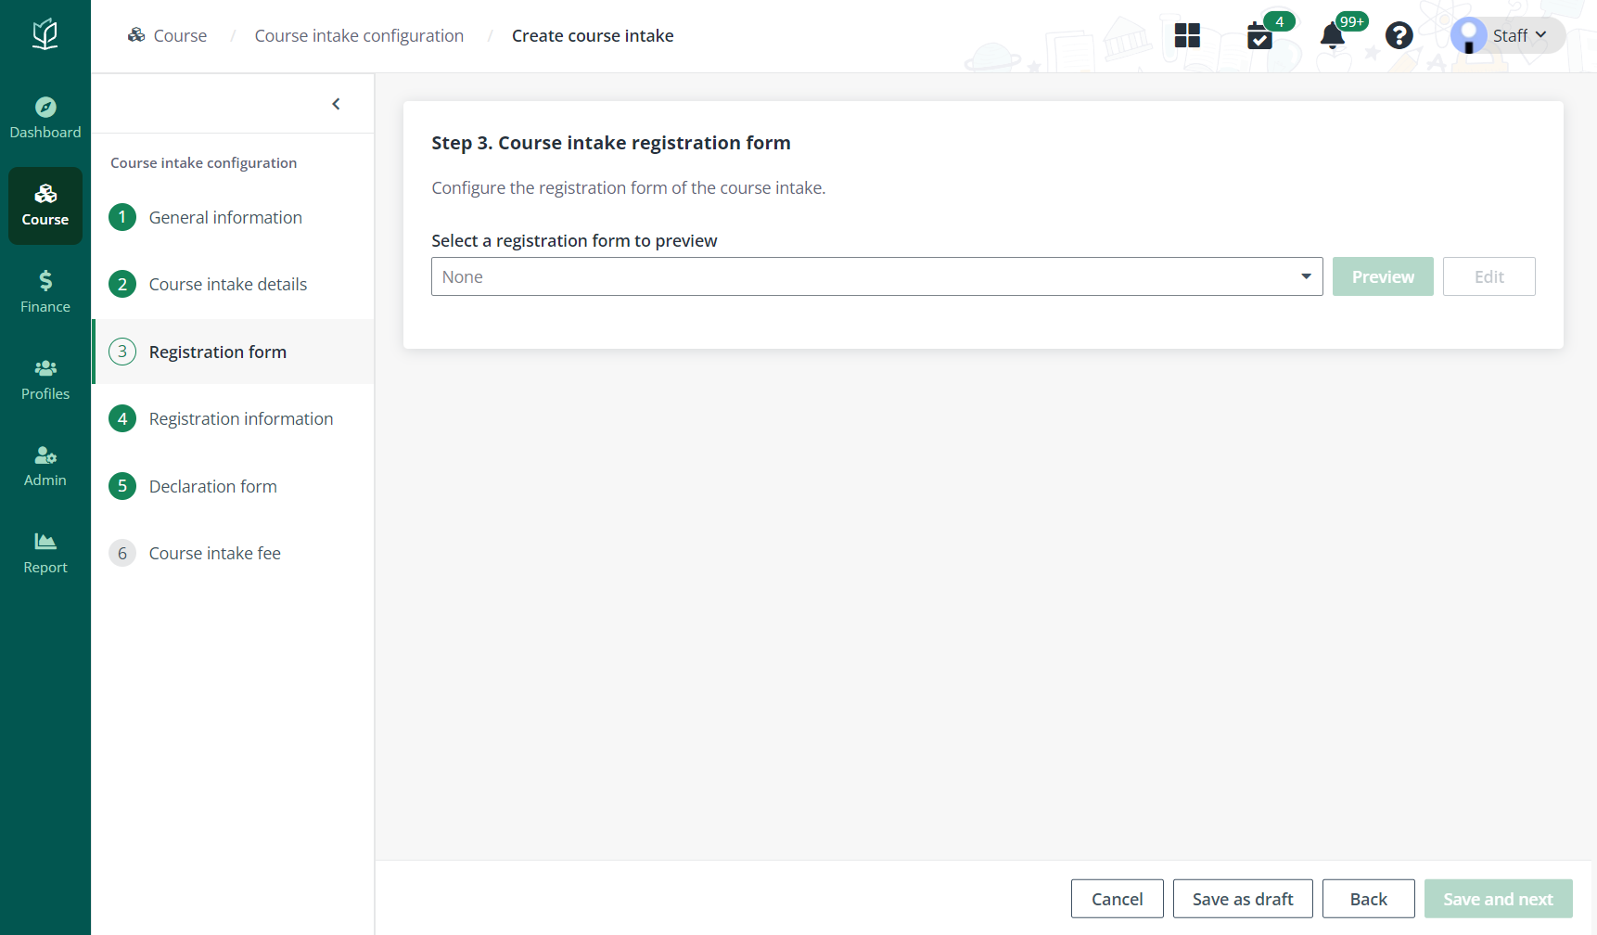The width and height of the screenshot is (1597, 935).
Task: Click the app logo at top of sidebar
Action: click(45, 34)
